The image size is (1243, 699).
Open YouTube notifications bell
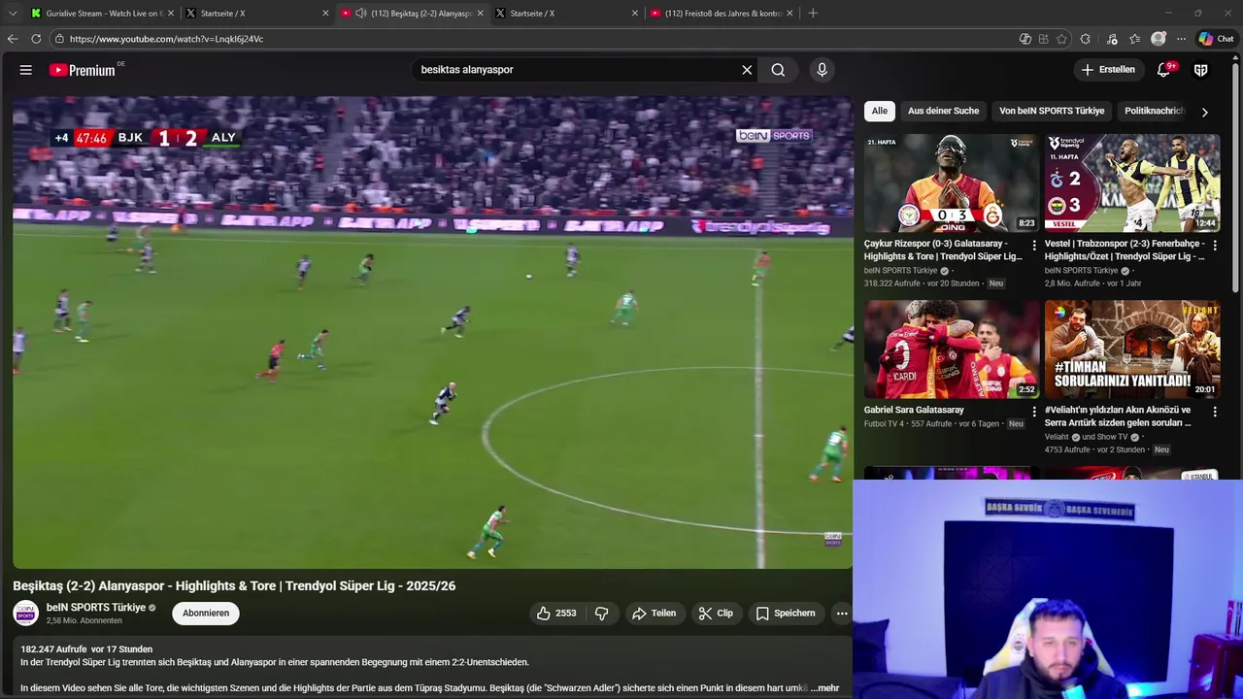[1164, 70]
